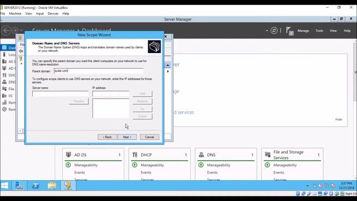Cancel the New Scope Wizard

(x=149, y=137)
